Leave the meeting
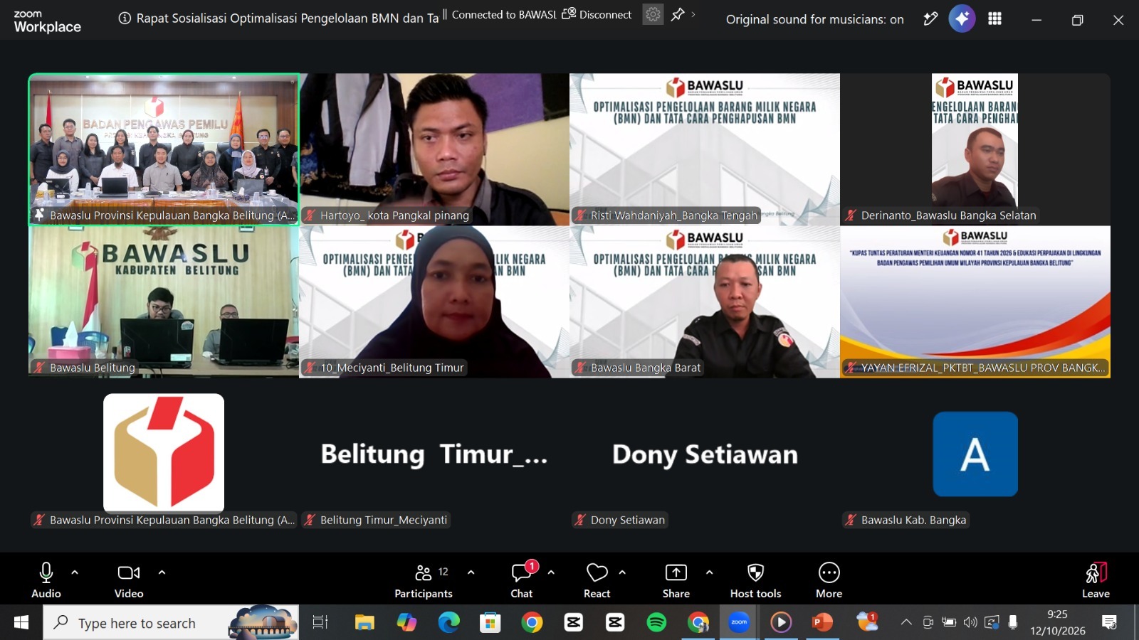The width and height of the screenshot is (1139, 640). (1096, 580)
